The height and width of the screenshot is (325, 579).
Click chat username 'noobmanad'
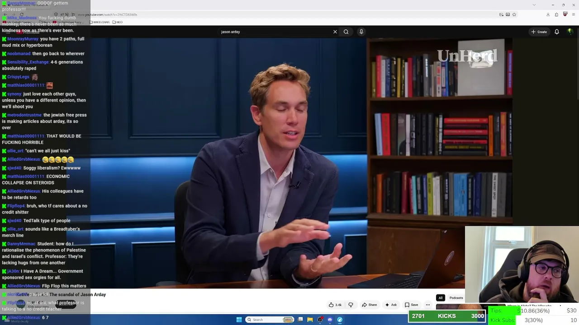19,54
